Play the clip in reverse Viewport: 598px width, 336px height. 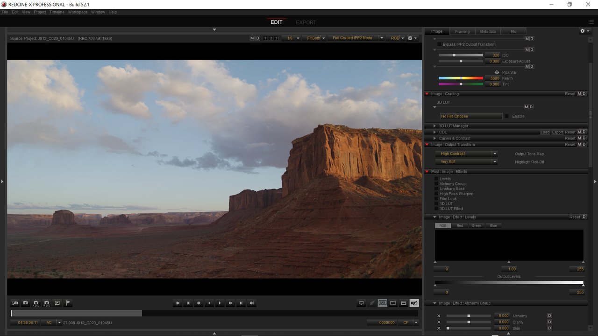209,303
